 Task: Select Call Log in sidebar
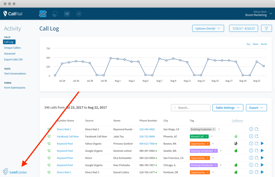(9, 42)
